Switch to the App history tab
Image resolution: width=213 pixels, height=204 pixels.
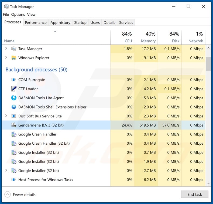point(60,23)
